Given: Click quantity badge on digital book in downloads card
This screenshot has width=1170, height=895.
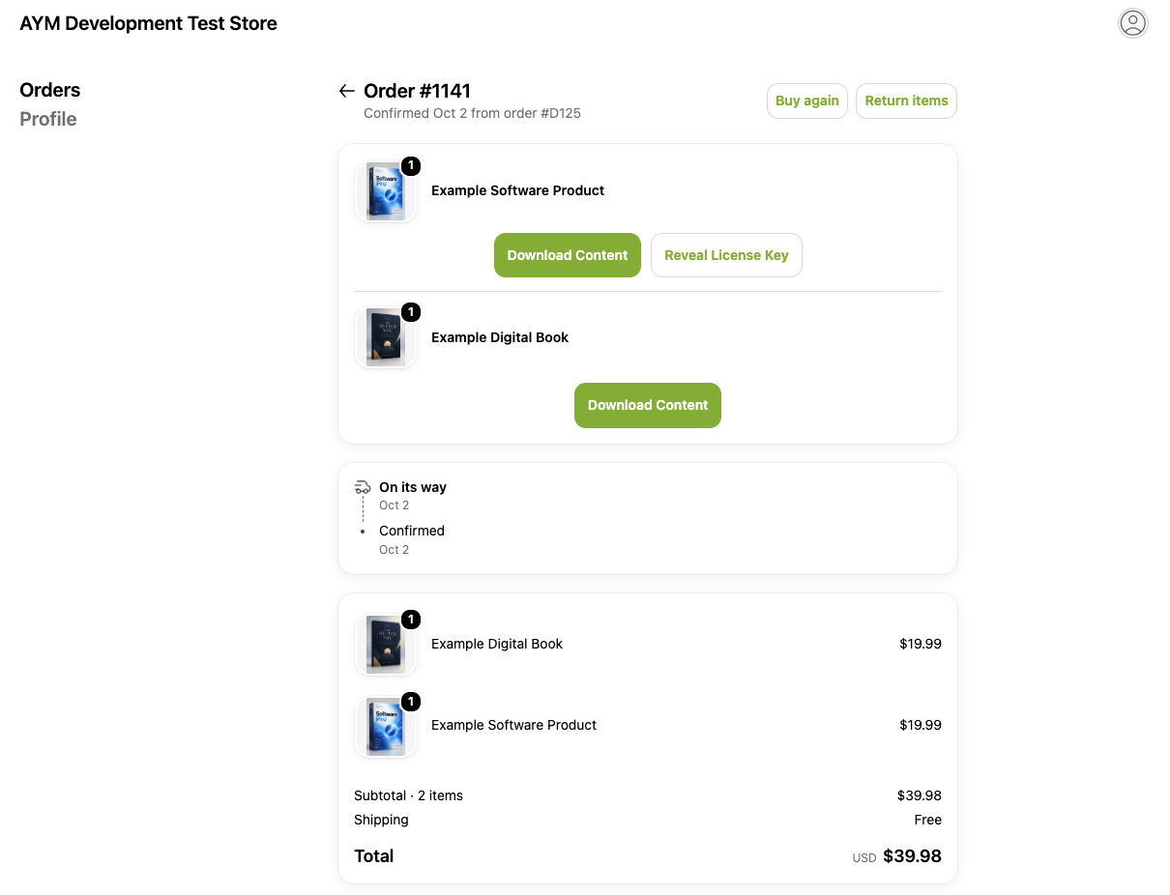Looking at the screenshot, I should [x=411, y=312].
